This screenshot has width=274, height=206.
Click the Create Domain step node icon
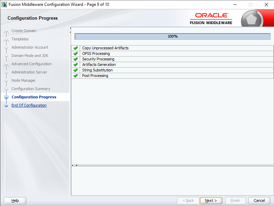[6, 31]
